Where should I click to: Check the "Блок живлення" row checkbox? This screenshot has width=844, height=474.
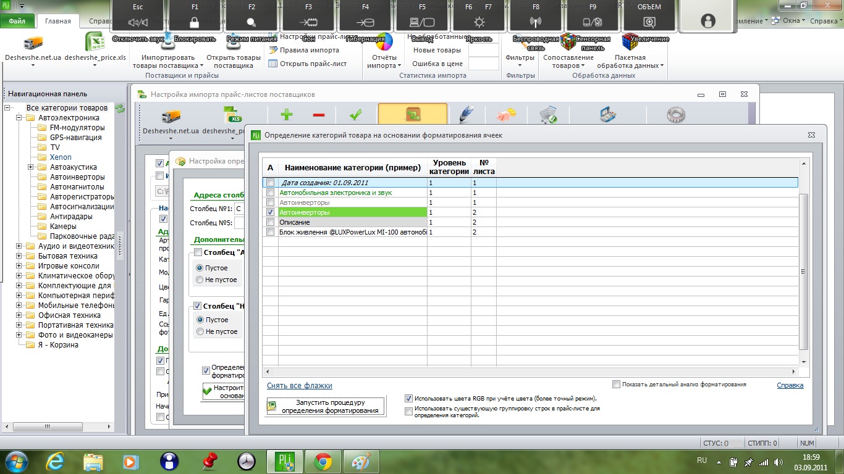[270, 232]
